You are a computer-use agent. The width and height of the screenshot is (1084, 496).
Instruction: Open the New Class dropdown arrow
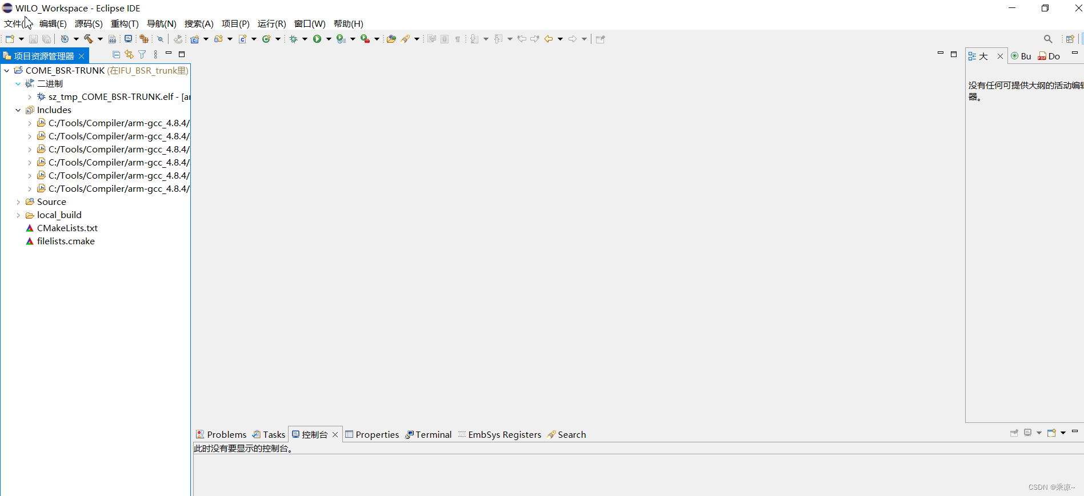coord(278,39)
